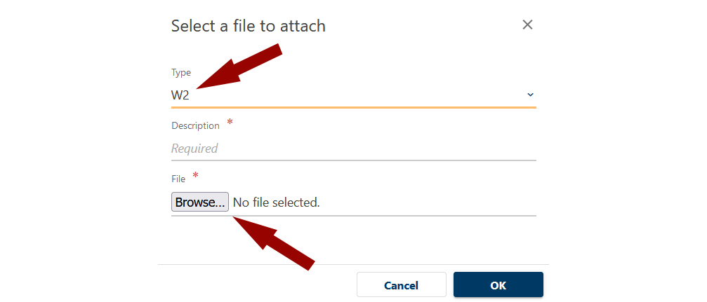Viewport: 707px width, 302px height.
Task: Click the divider line above Cancel and OK
Action: click(x=353, y=264)
